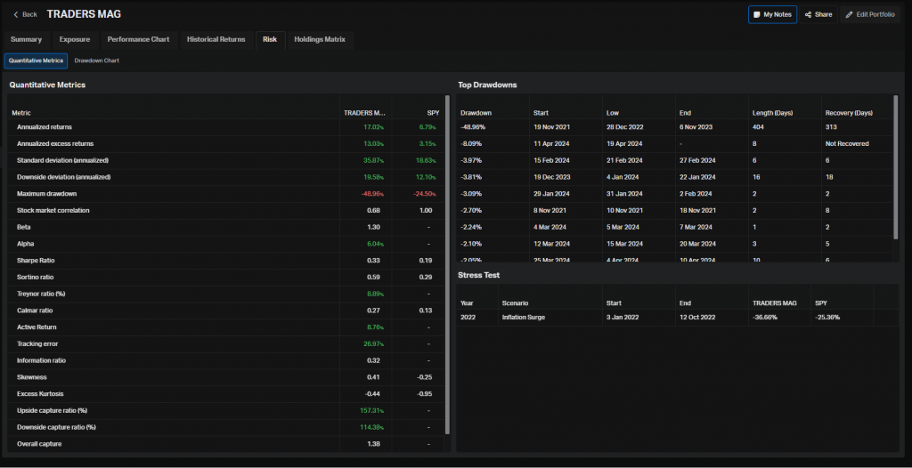
Task: Switch to the Exposure tab
Action: 75,39
